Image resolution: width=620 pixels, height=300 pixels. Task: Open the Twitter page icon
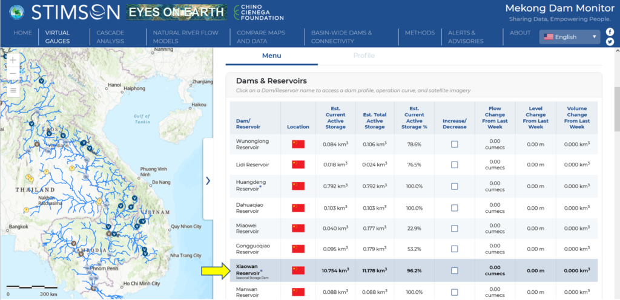tap(610, 42)
